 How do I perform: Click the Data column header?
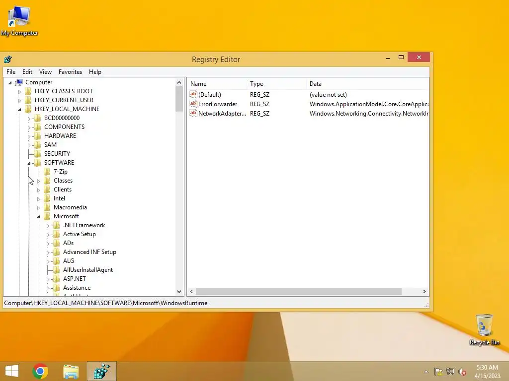[367, 83]
